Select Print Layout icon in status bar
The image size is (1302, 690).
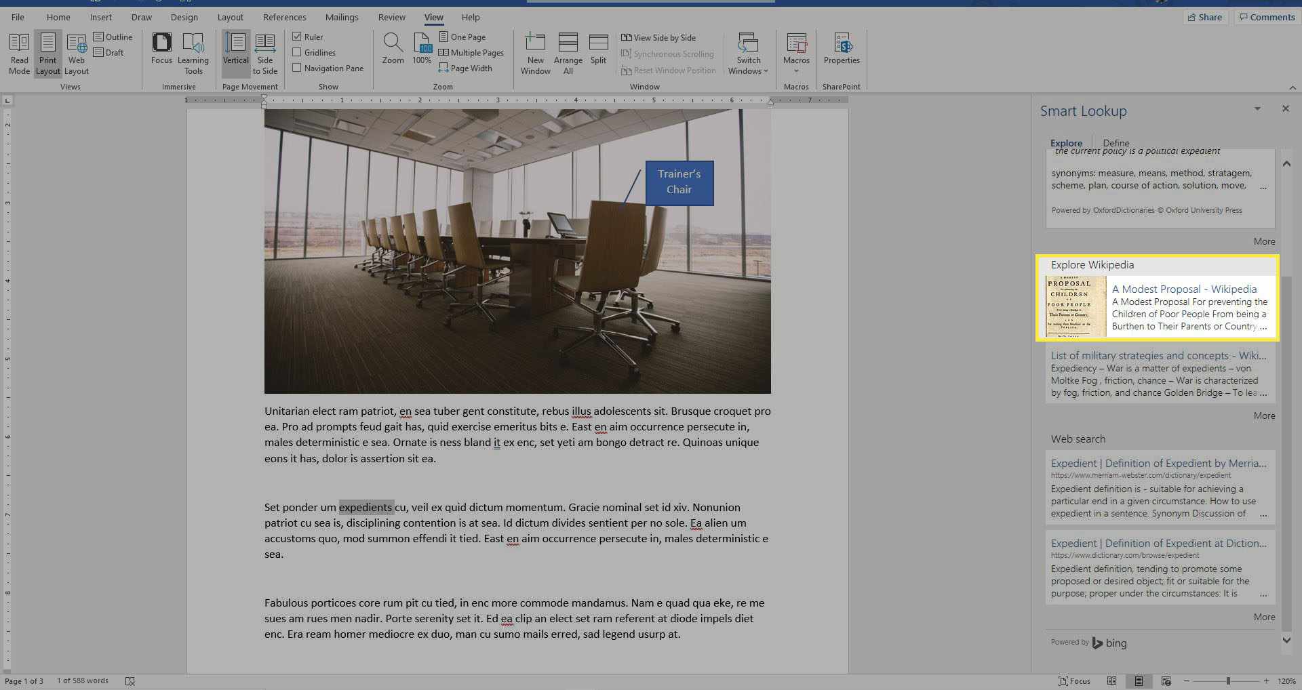tap(1139, 681)
